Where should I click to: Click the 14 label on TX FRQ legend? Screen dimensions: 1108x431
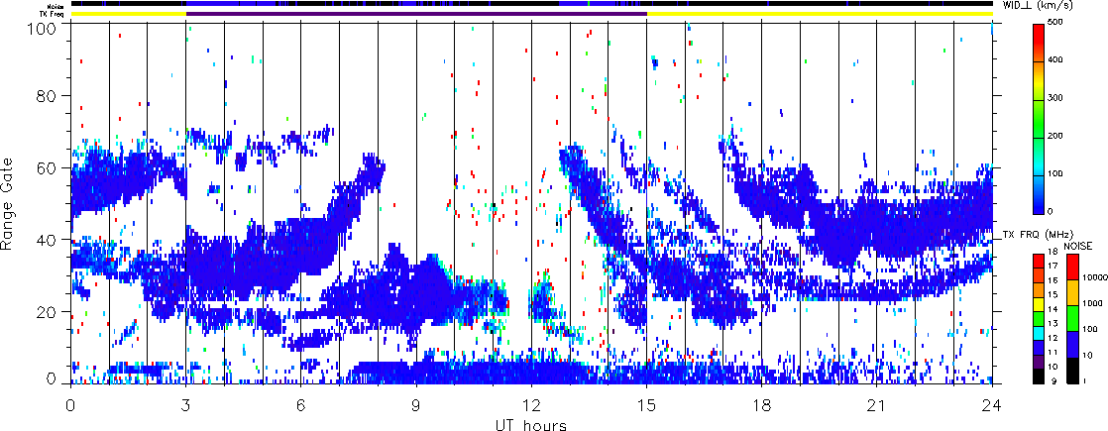(1053, 309)
